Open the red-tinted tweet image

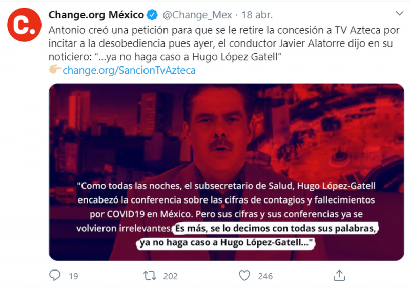227,172
